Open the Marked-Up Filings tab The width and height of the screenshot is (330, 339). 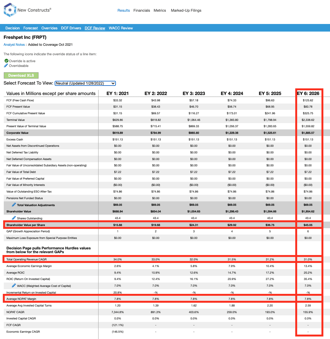186,10
